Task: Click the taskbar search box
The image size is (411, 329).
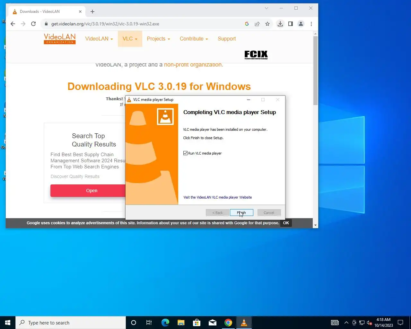Action: pos(71,323)
